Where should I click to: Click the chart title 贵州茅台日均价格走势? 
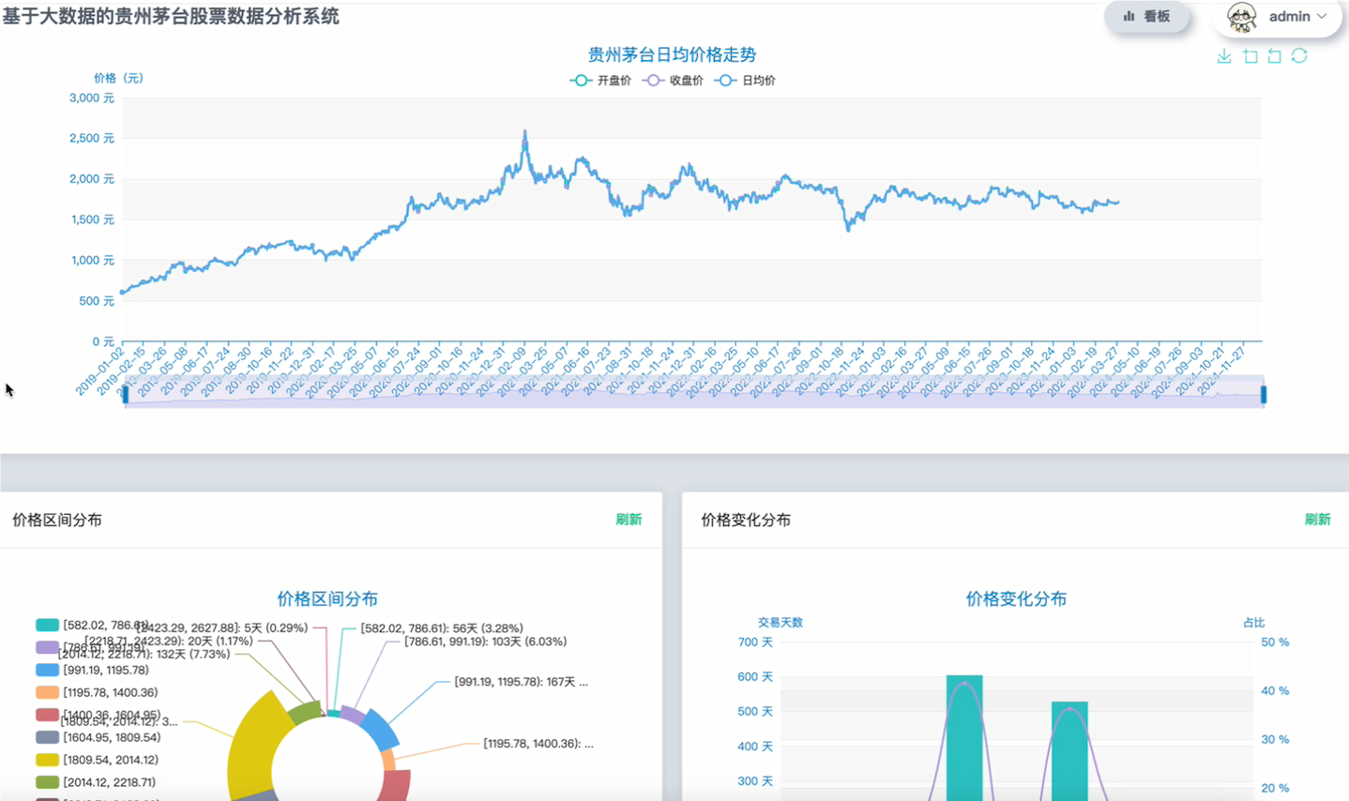pyautogui.click(x=672, y=55)
